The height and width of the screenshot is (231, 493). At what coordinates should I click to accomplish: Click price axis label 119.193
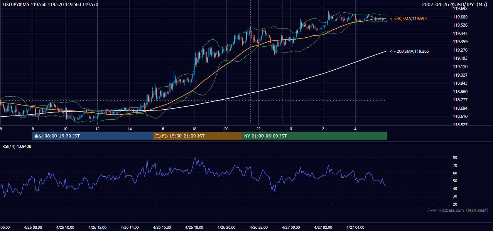click(460, 58)
